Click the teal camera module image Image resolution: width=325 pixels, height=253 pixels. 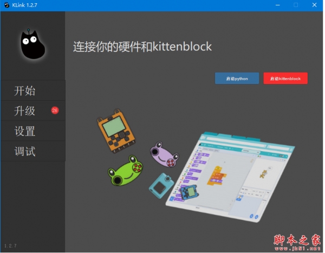click(x=162, y=185)
